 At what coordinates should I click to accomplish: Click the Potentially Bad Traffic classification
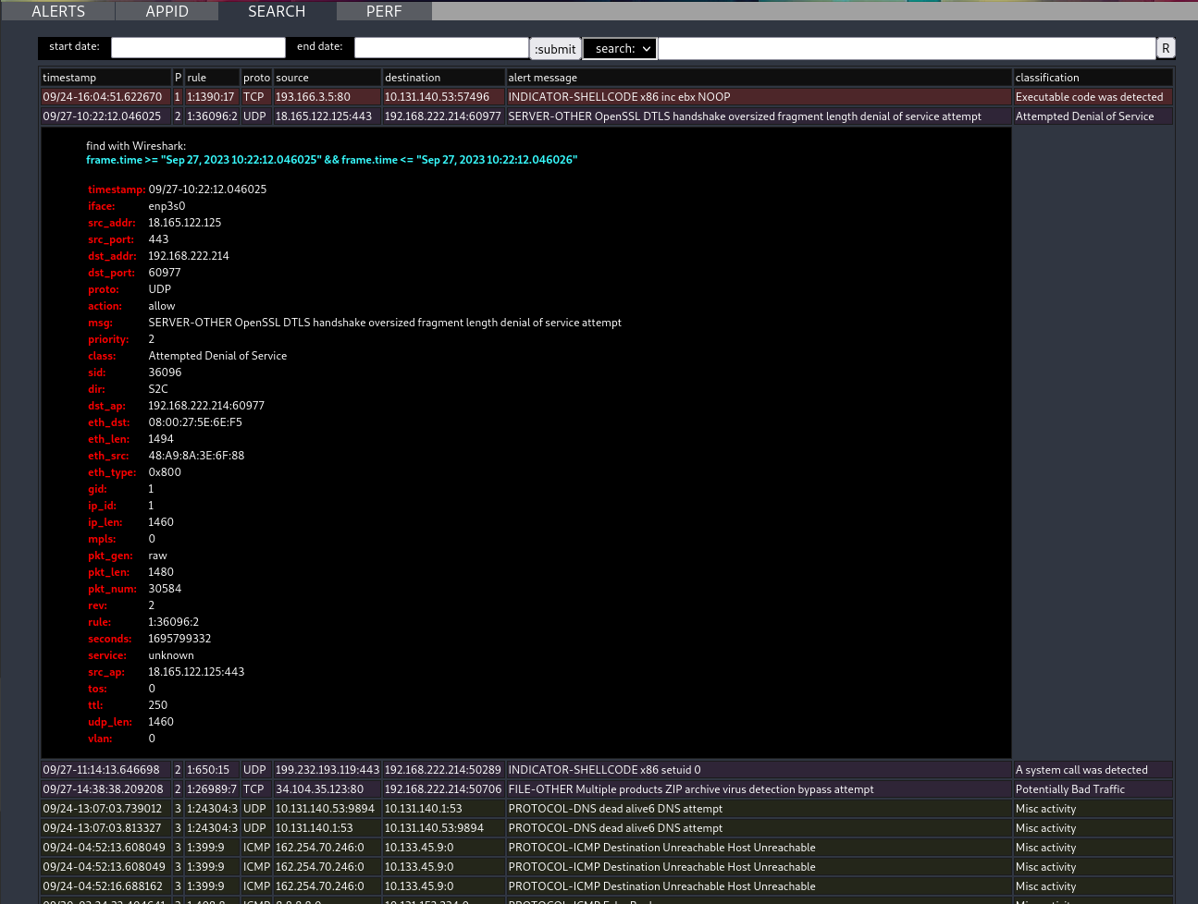pyautogui.click(x=1093, y=789)
